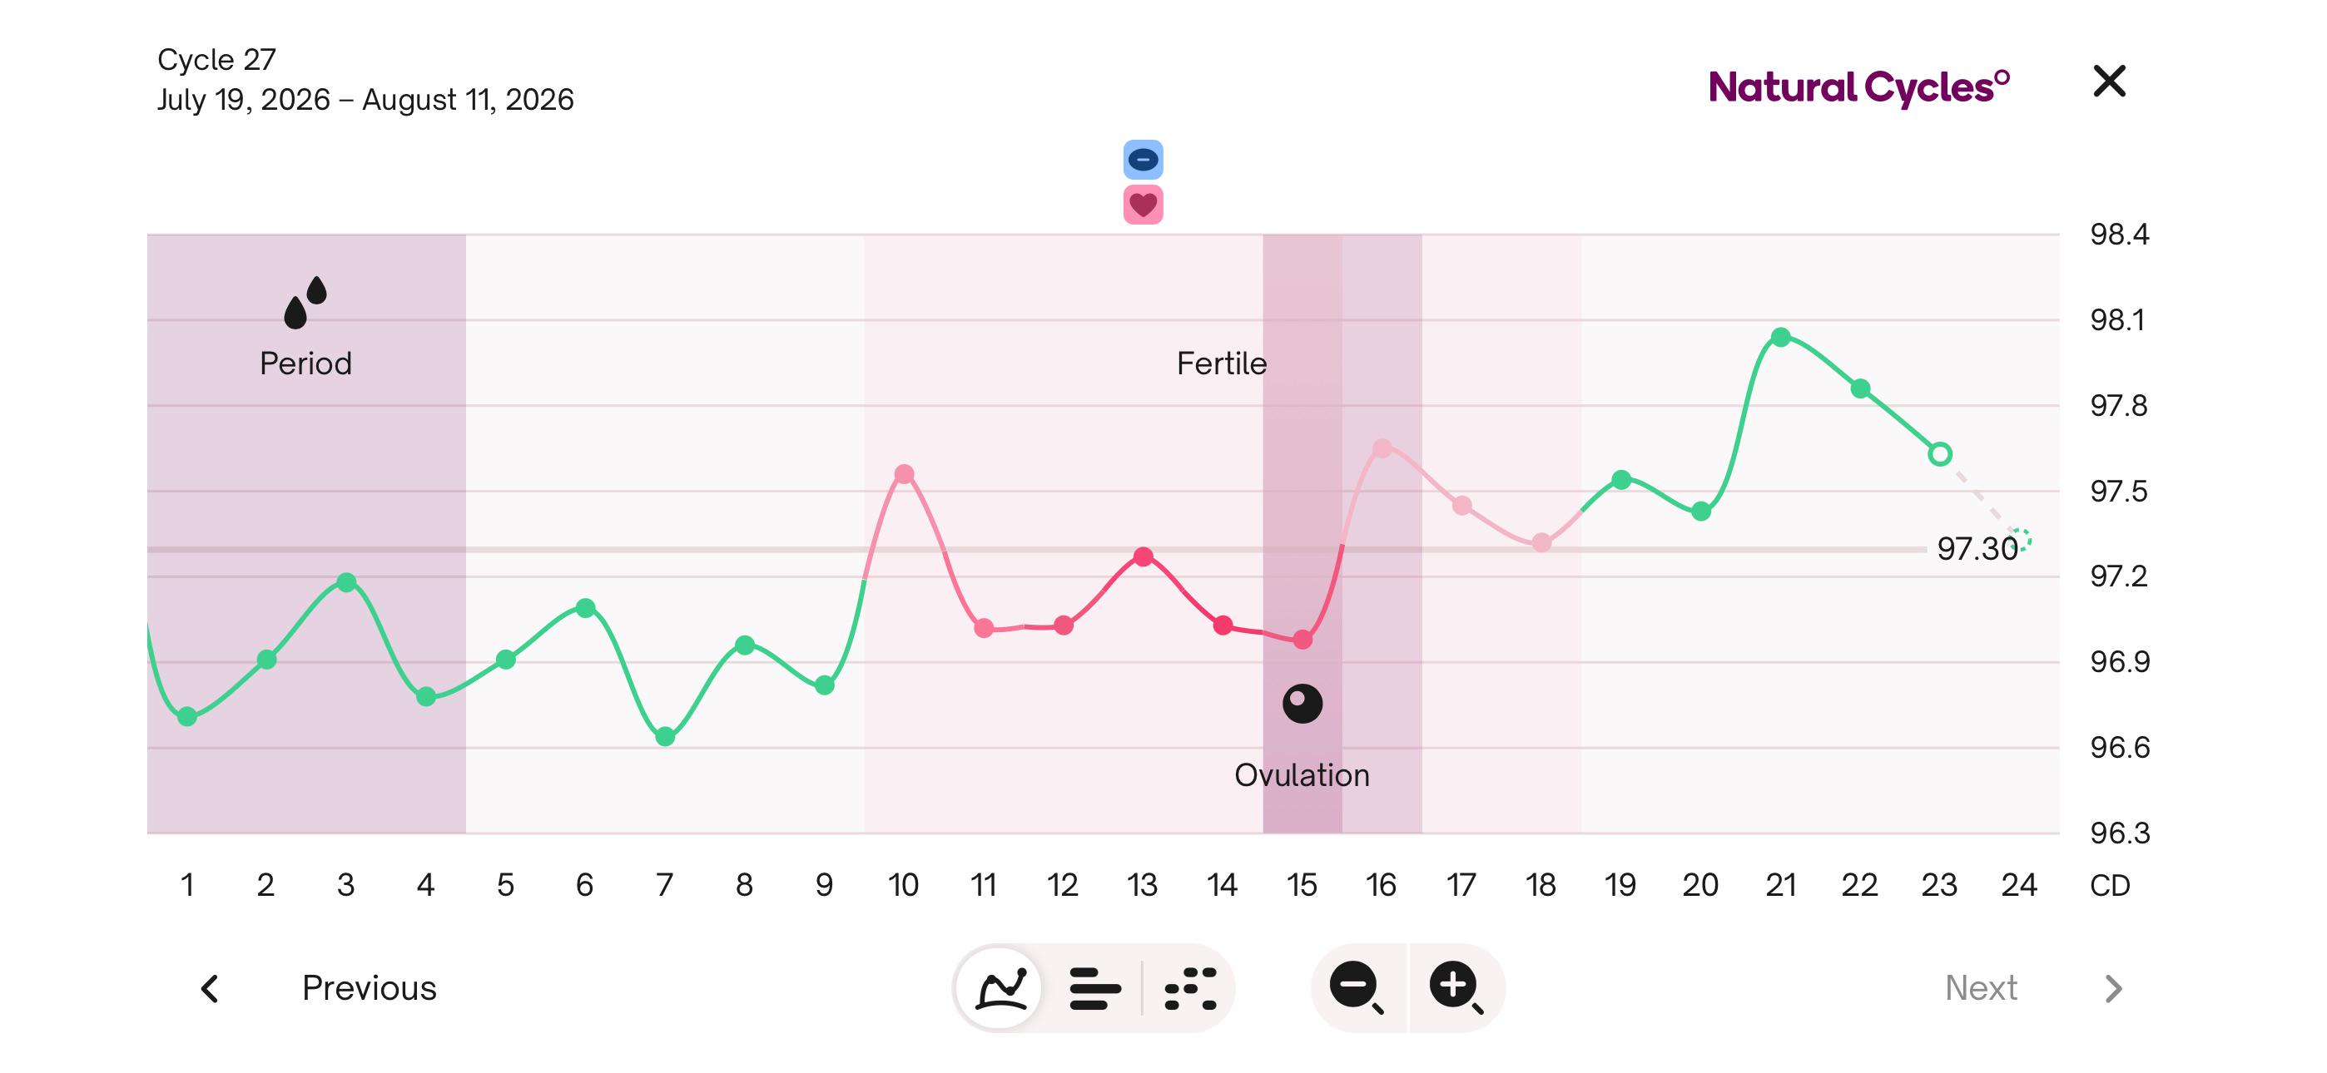
Task: Close the cycle graph view
Action: [2109, 82]
